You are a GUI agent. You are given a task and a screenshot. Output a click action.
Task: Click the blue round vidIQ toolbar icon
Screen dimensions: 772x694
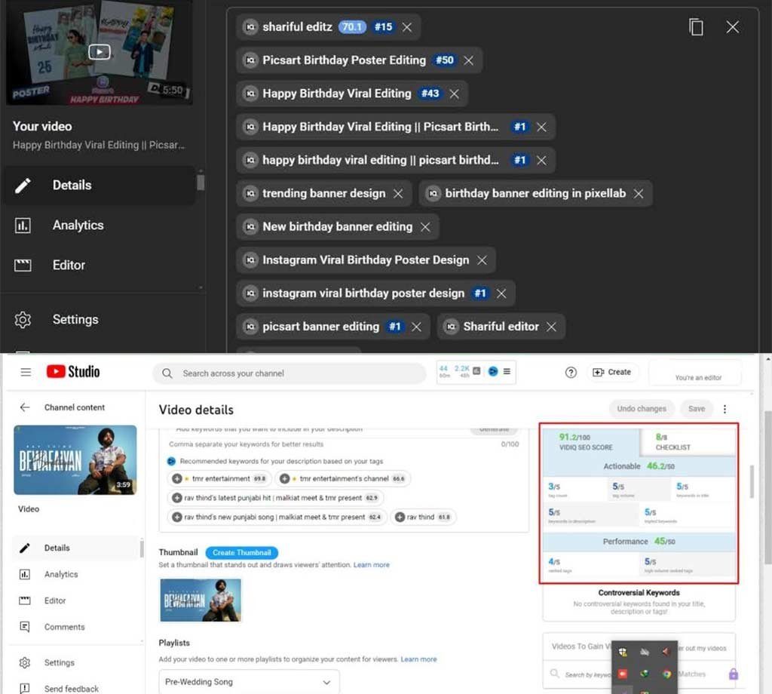point(492,371)
